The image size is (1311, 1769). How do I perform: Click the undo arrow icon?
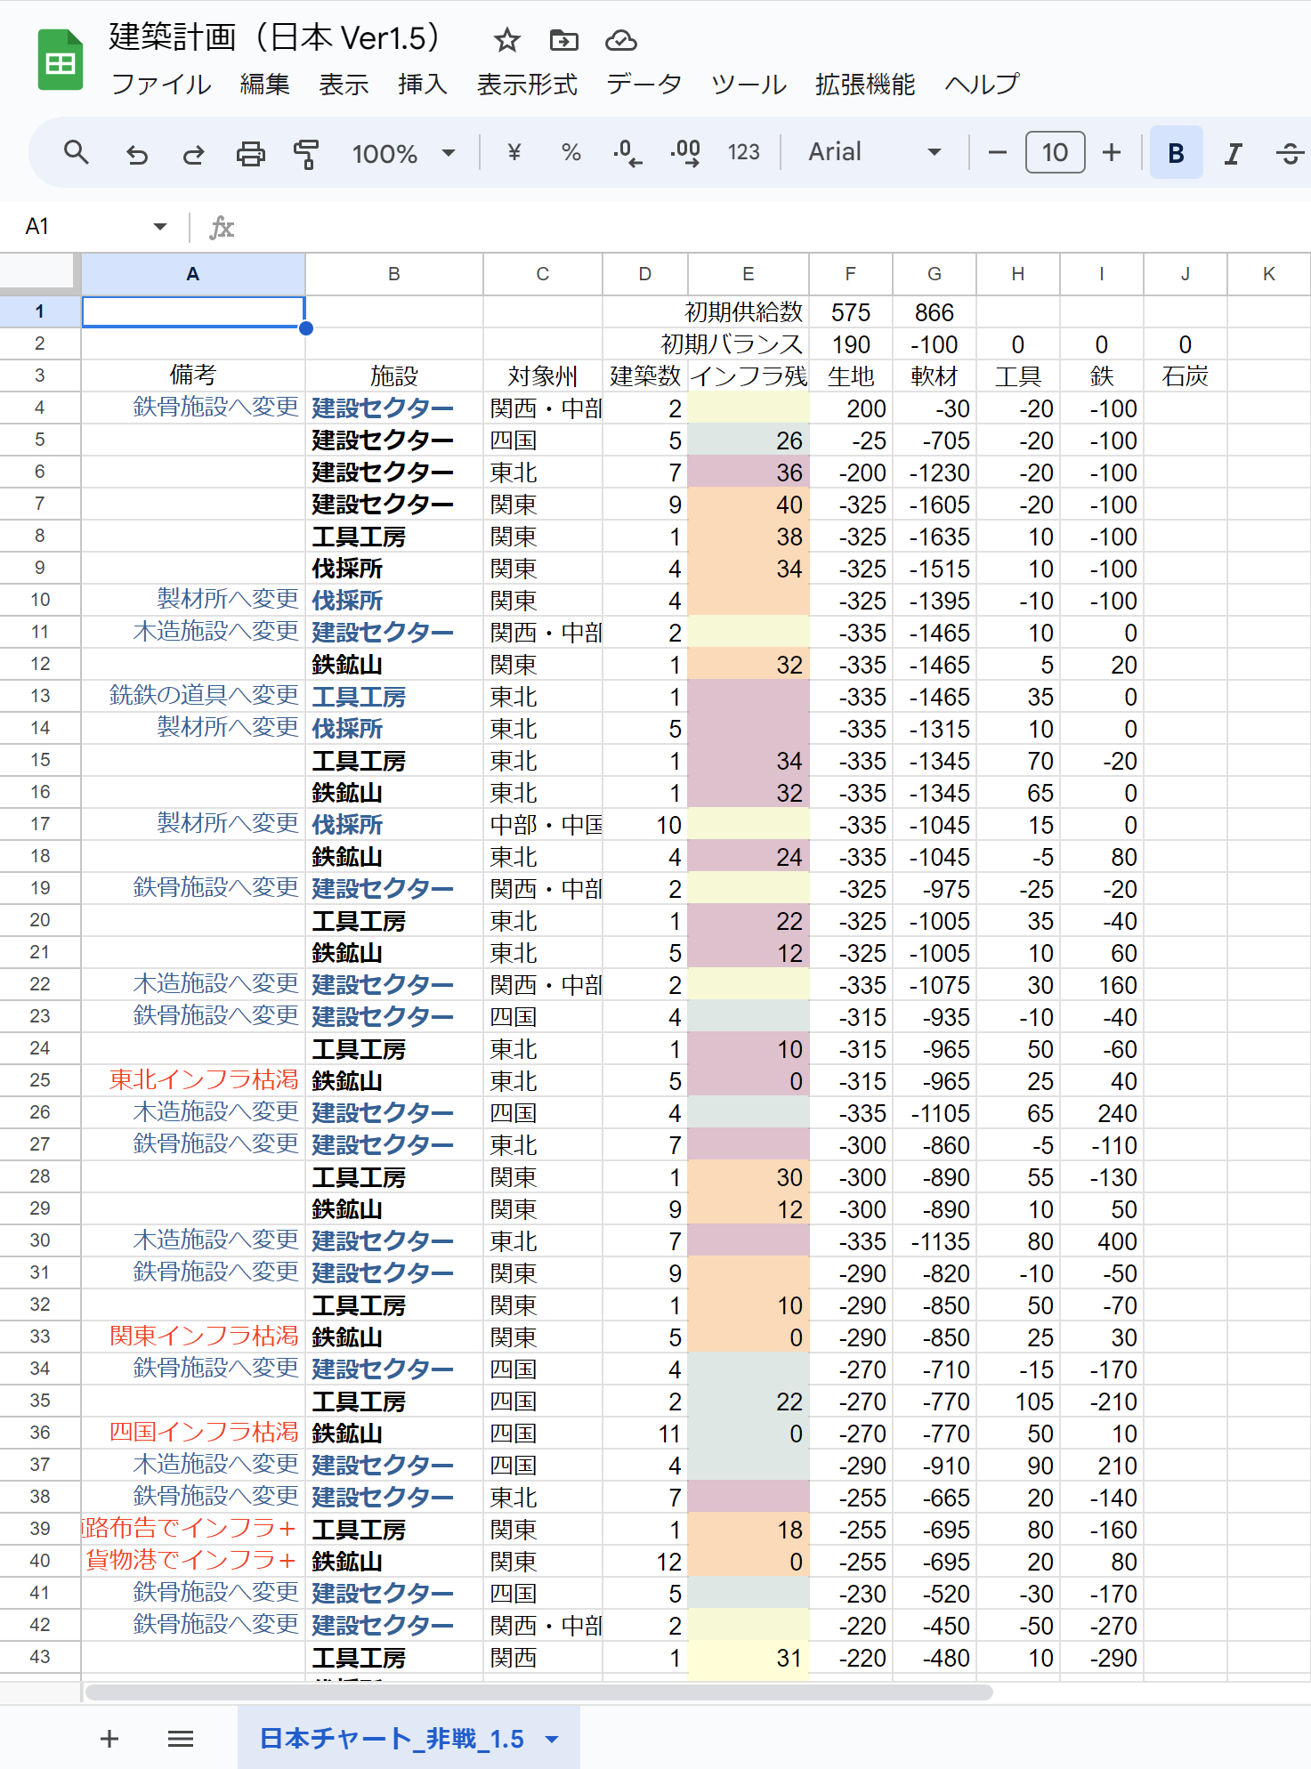pyautogui.click(x=136, y=154)
